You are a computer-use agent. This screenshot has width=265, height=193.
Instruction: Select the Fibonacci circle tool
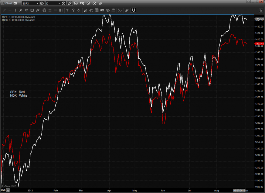[44, 10]
